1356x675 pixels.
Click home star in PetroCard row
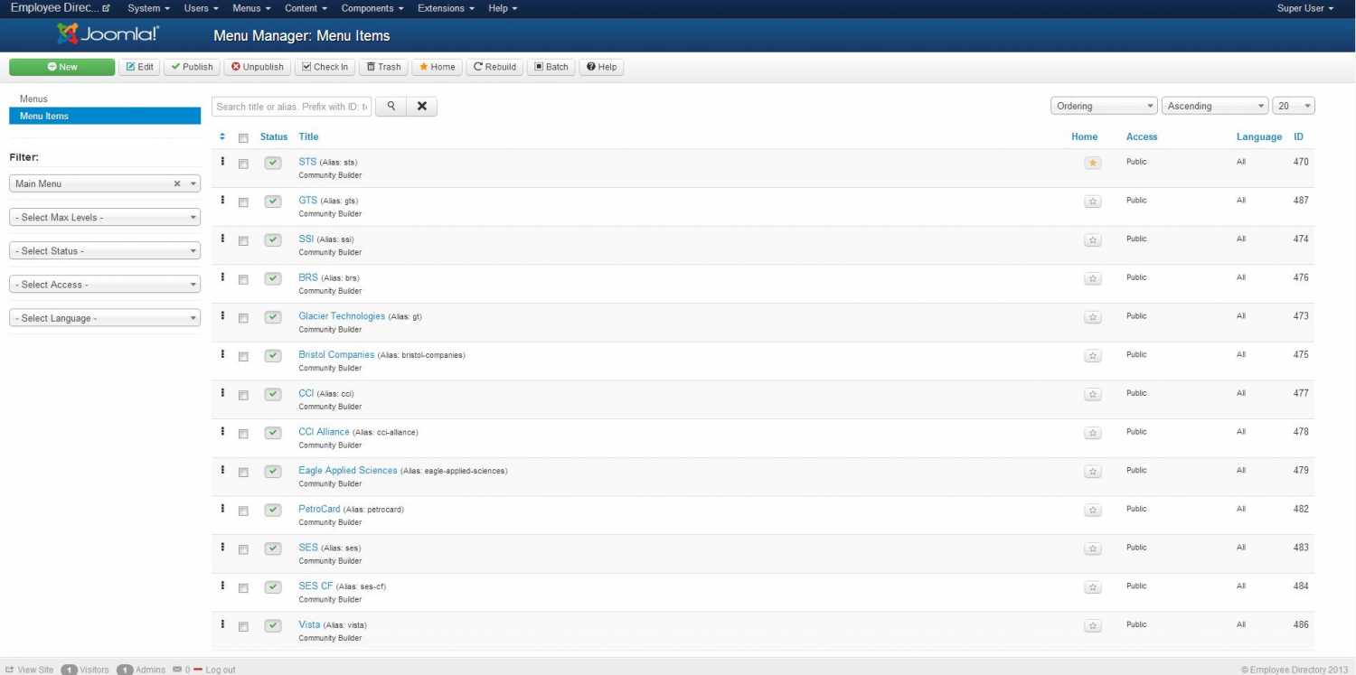[x=1093, y=510]
